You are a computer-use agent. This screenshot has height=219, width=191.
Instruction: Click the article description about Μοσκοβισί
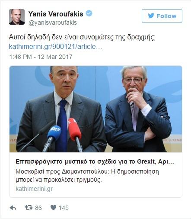point(87,176)
